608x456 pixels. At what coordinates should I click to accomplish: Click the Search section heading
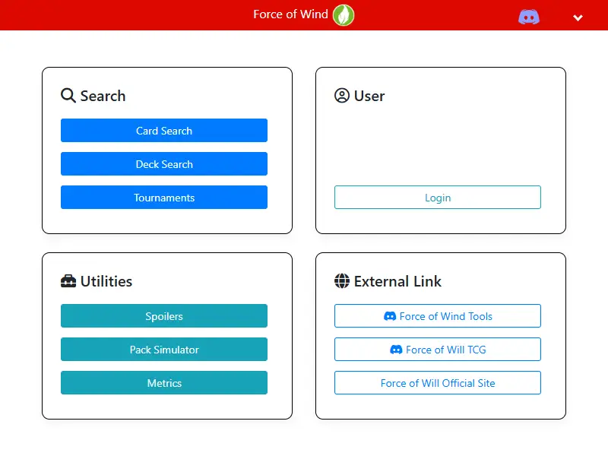103,96
